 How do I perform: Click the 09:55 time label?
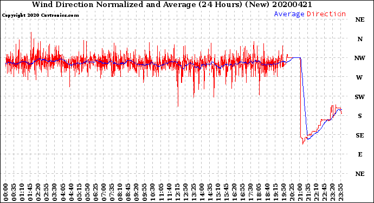pos(145,192)
